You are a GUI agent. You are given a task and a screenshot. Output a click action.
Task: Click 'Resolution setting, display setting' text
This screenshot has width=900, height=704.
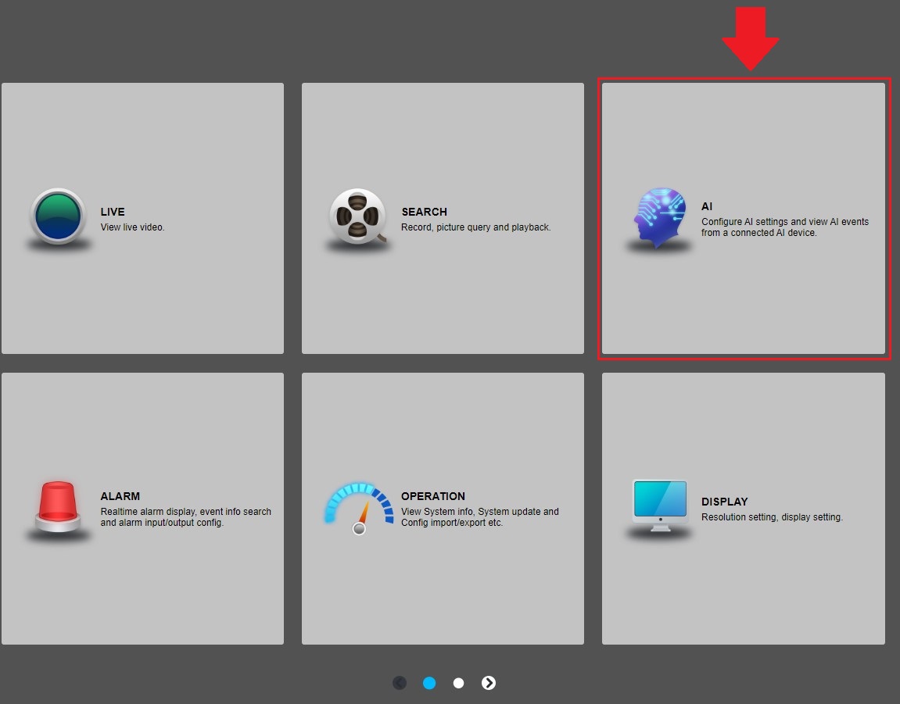click(x=772, y=517)
